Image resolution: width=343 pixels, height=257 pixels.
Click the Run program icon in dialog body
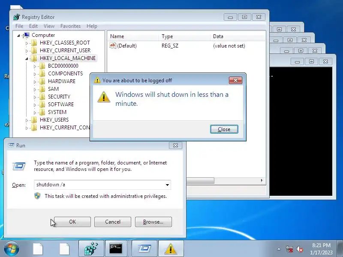pos(19,166)
